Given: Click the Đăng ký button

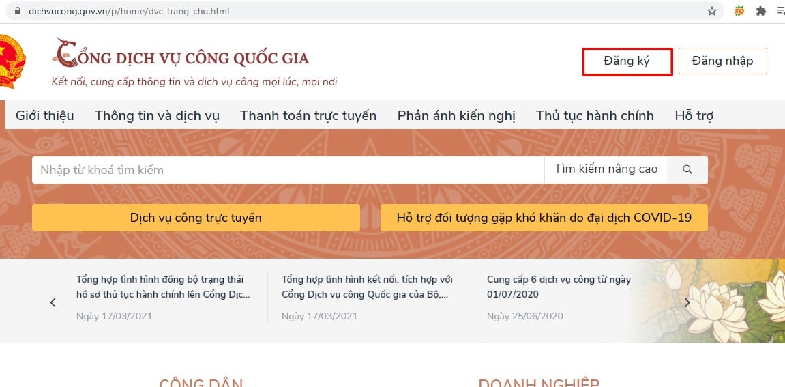Looking at the screenshot, I should [627, 61].
